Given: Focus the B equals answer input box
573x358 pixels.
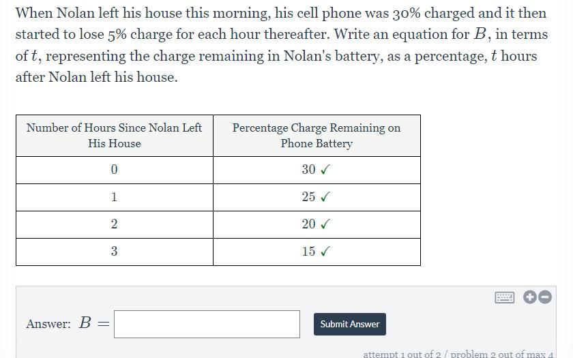Looking at the screenshot, I should click(x=207, y=324).
